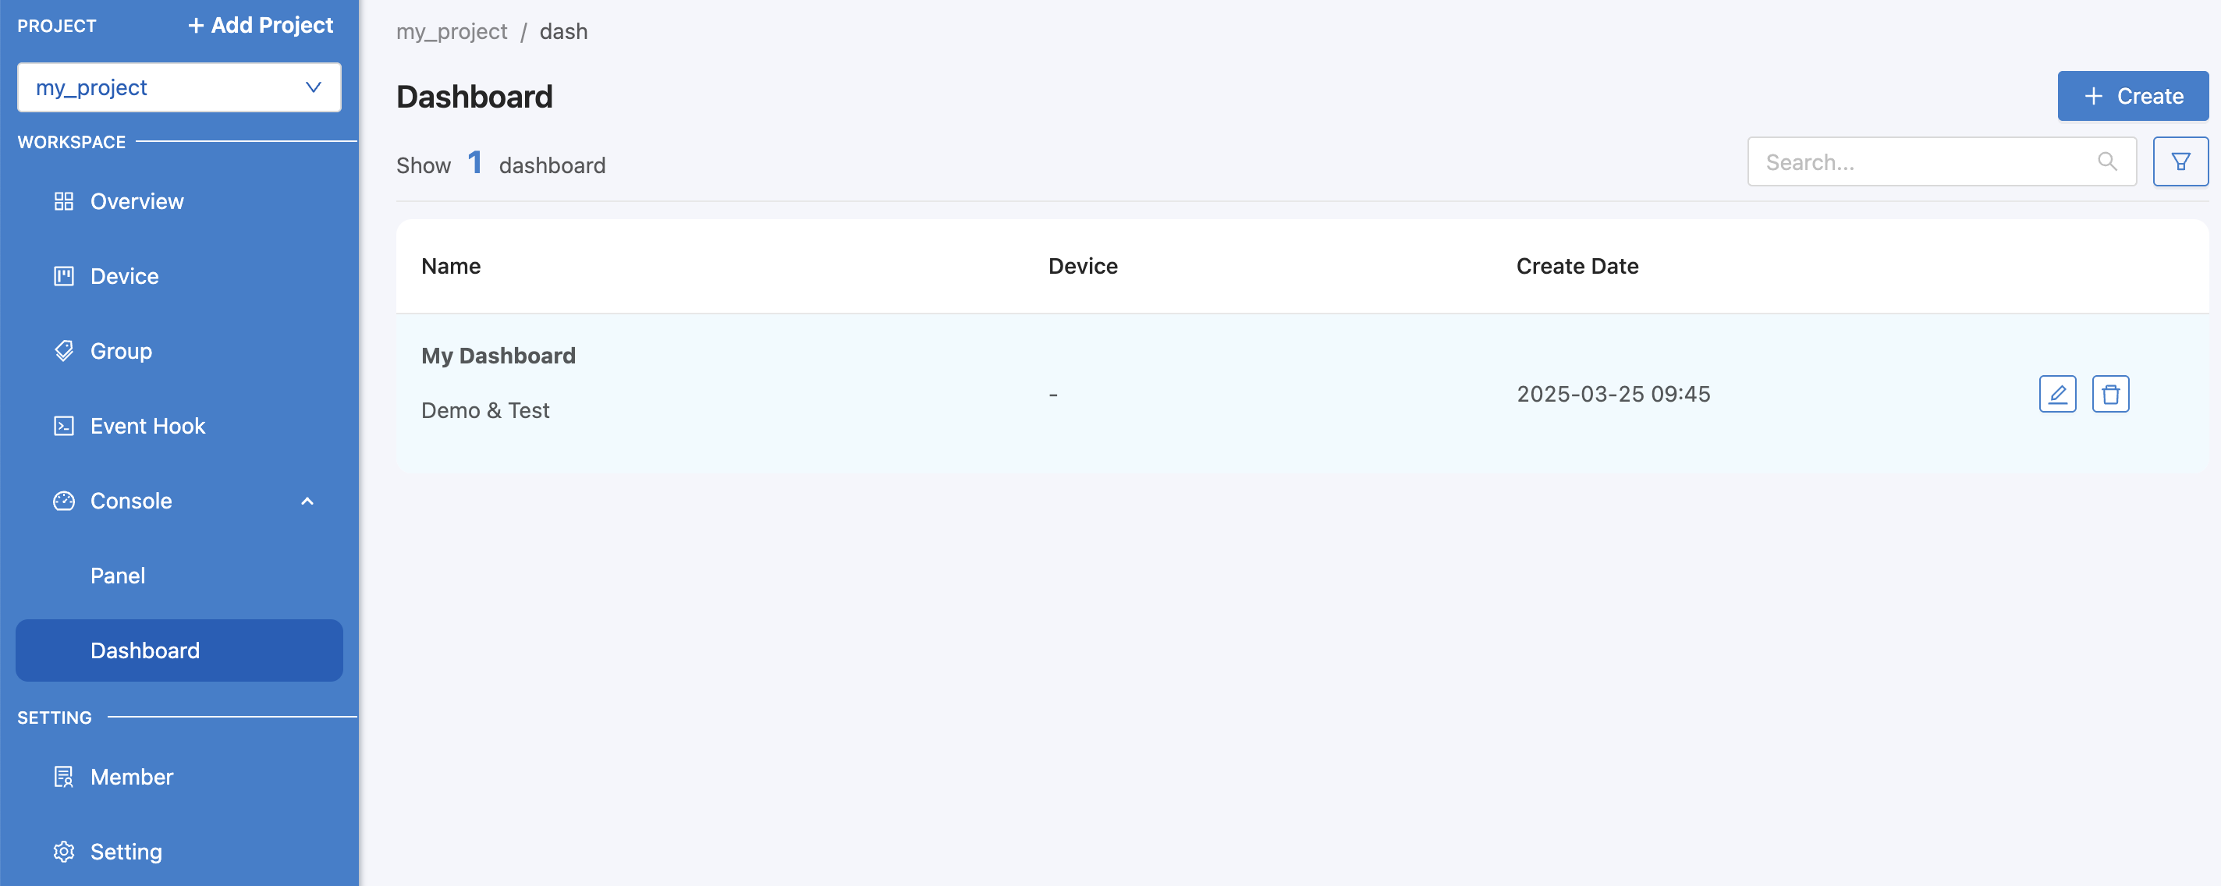Viewport: 2221px width, 886px height.
Task: Click the Device sidebar icon
Action: click(64, 277)
